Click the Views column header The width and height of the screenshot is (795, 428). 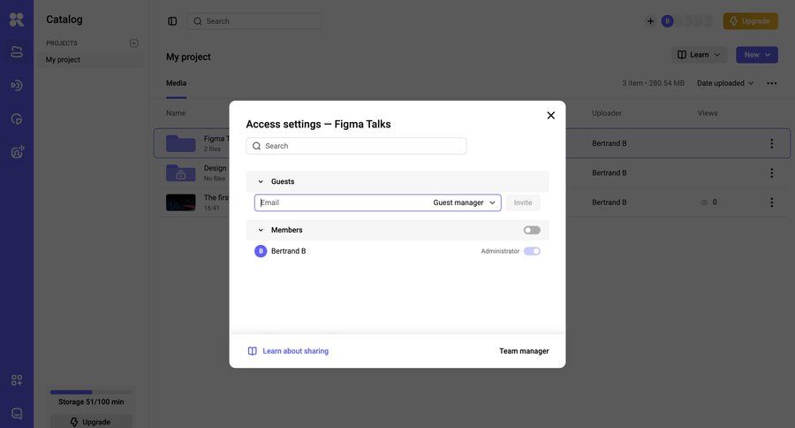point(708,113)
